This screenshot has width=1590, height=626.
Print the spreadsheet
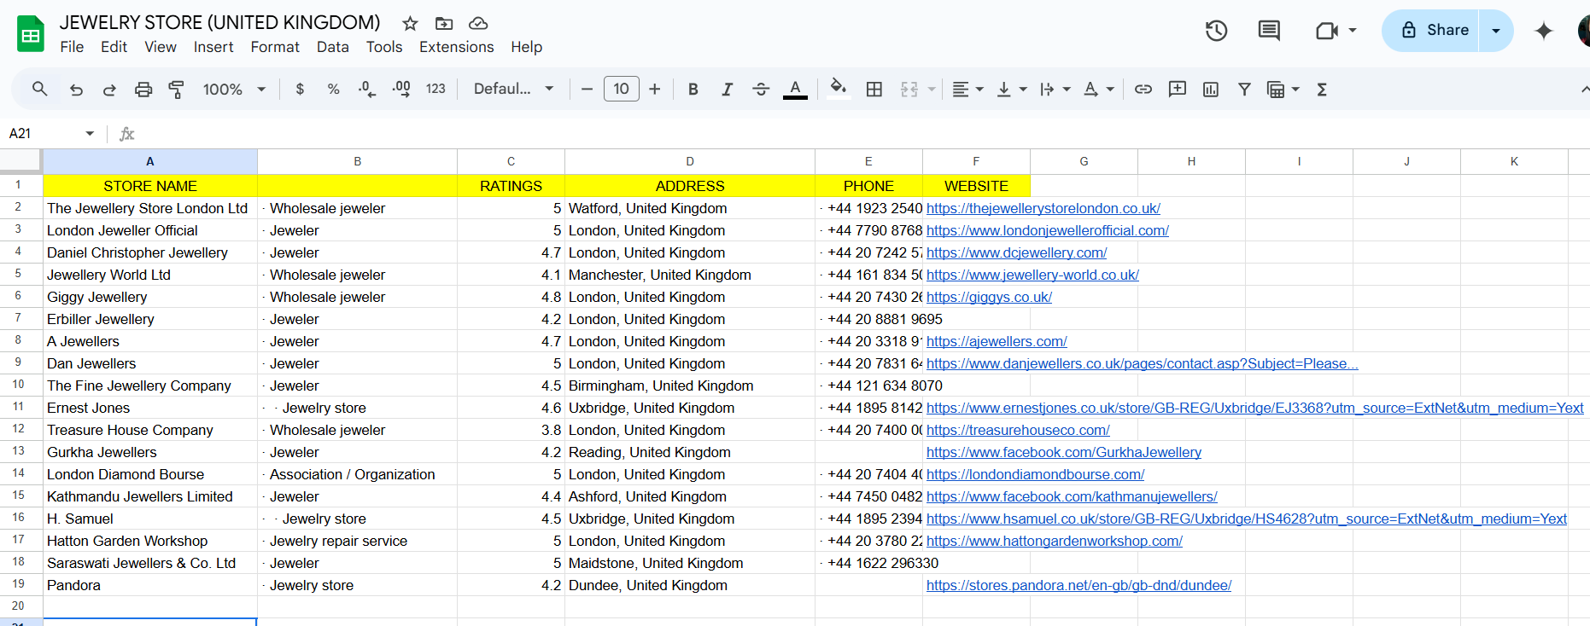pyautogui.click(x=143, y=89)
